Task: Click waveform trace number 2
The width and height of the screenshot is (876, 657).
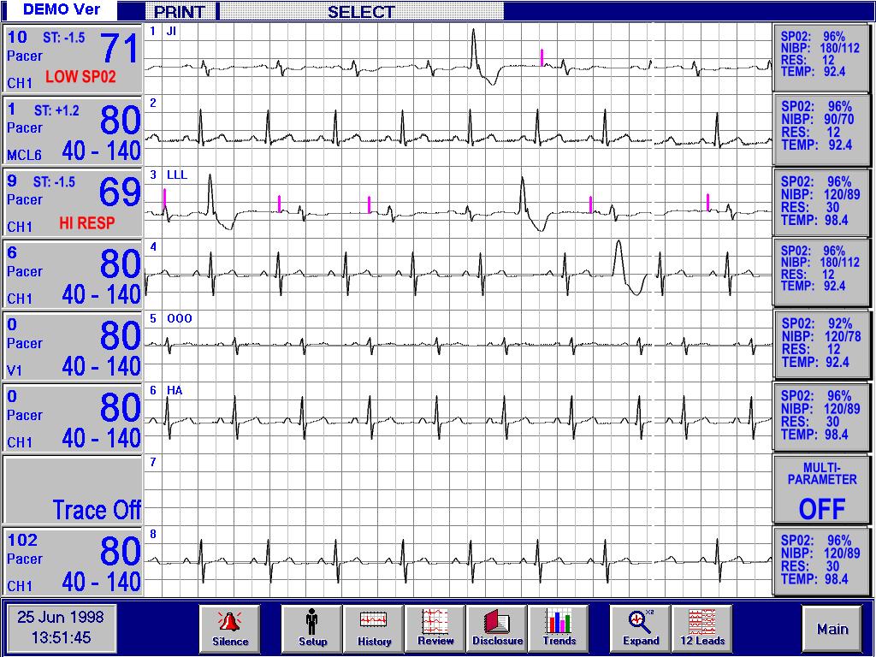Action: [x=459, y=131]
